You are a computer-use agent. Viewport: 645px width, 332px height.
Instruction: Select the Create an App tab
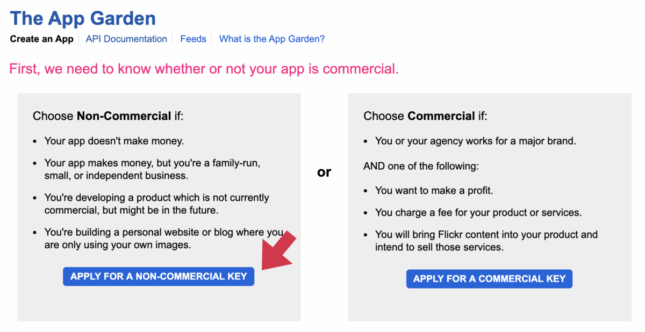(x=41, y=39)
